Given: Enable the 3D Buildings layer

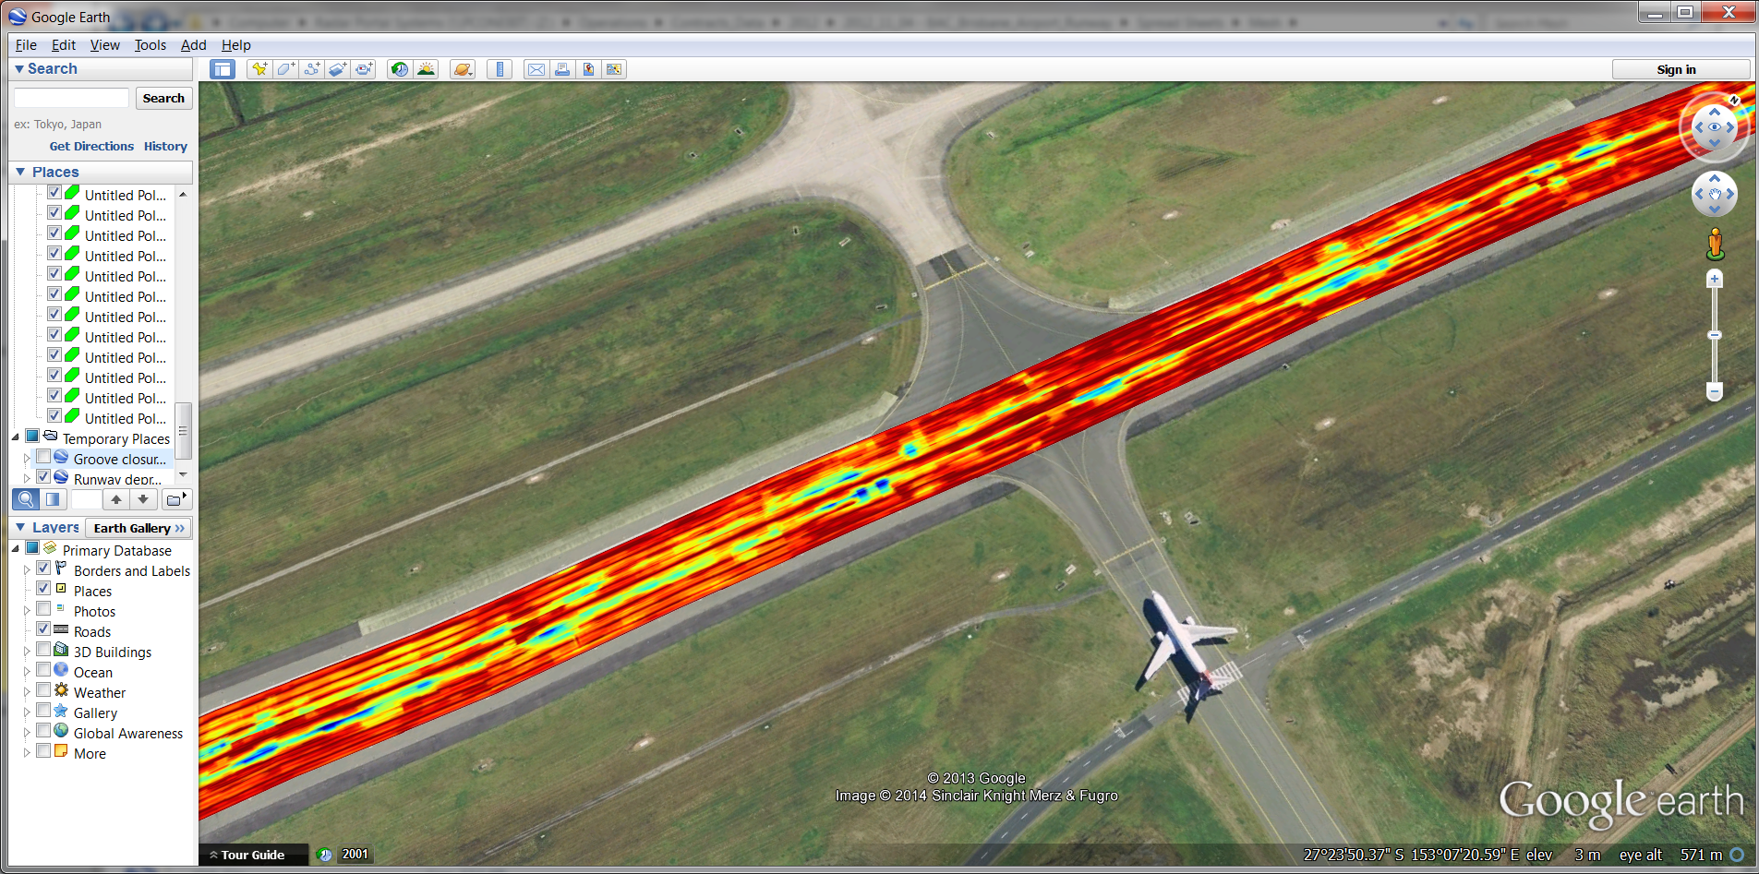Looking at the screenshot, I should point(43,650).
